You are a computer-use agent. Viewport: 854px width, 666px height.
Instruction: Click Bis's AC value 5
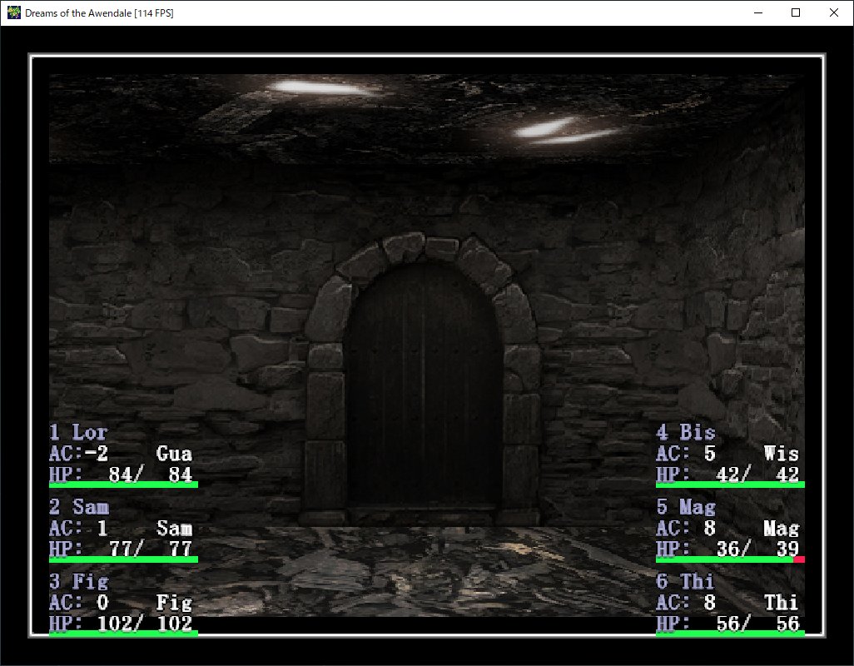tap(709, 453)
